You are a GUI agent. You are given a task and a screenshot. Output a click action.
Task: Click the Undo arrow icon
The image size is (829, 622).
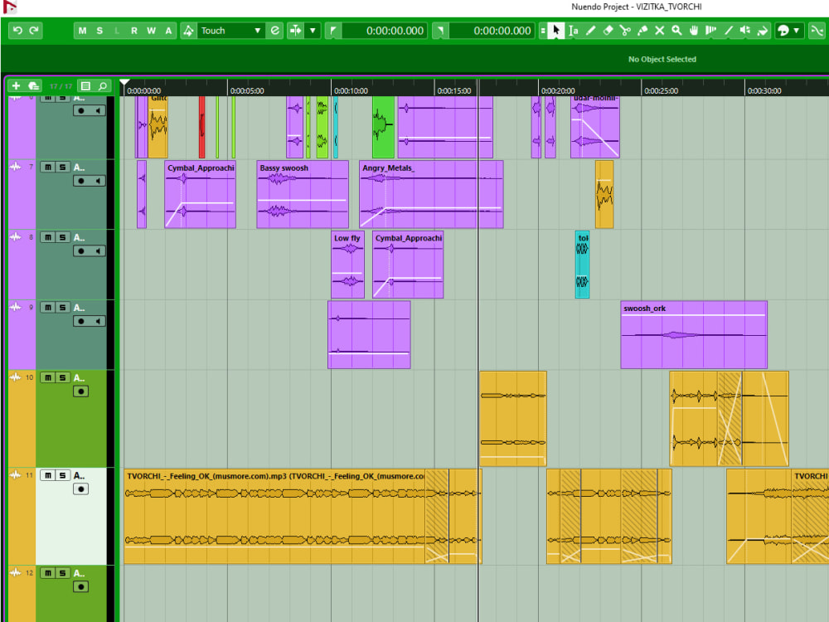pos(17,31)
